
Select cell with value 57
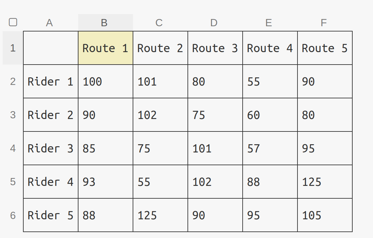coord(270,148)
